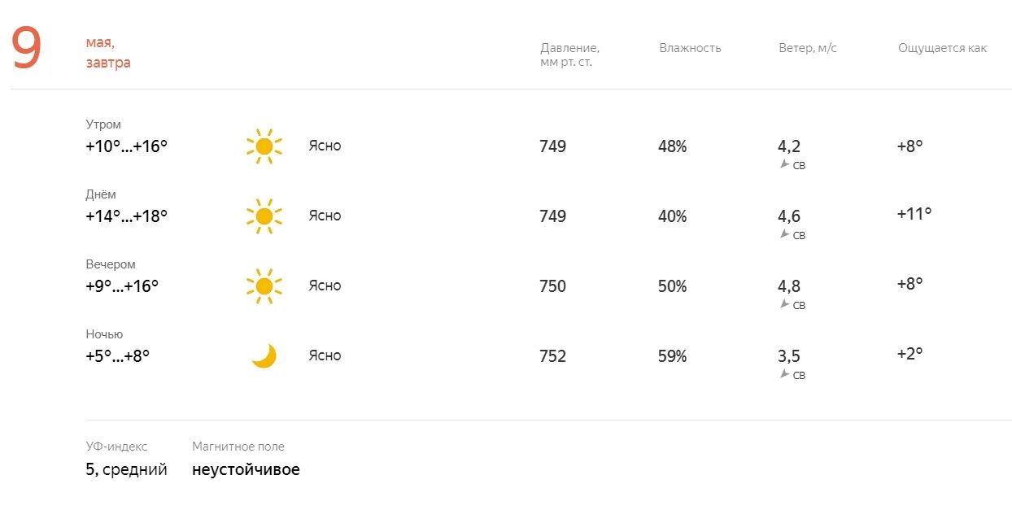Click the daytime humidity value 40%

point(672,216)
